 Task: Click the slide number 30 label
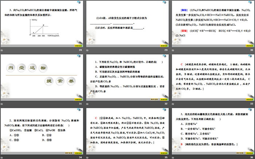[252, 50]
